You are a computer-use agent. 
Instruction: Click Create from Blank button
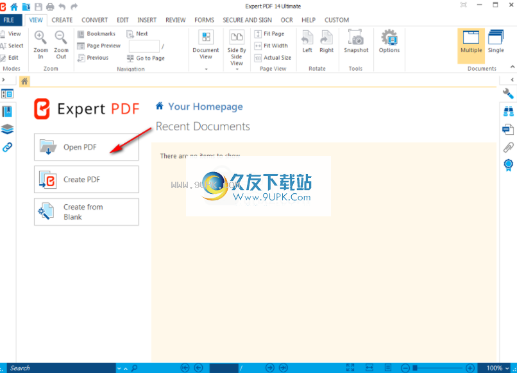[x=87, y=212]
